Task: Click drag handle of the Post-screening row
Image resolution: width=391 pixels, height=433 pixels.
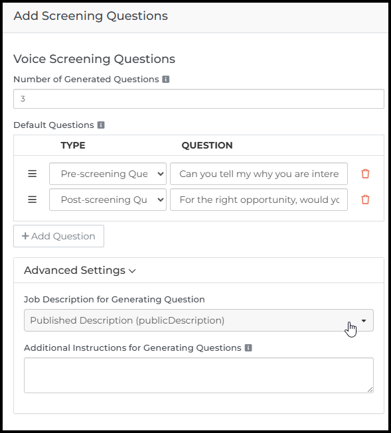Action: (33, 200)
